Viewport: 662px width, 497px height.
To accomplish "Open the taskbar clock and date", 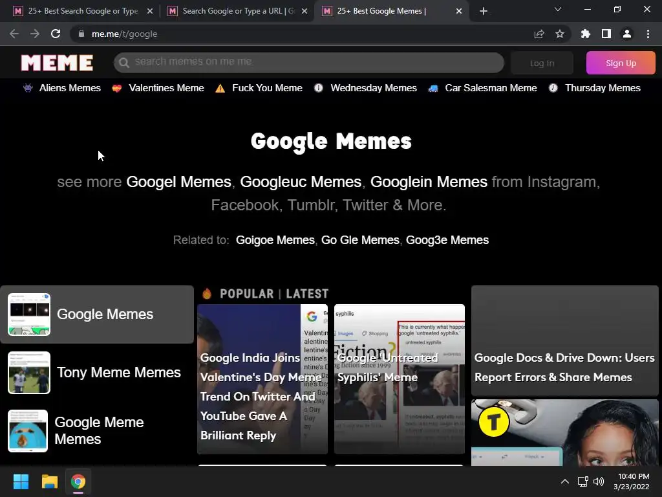I will coord(632,481).
